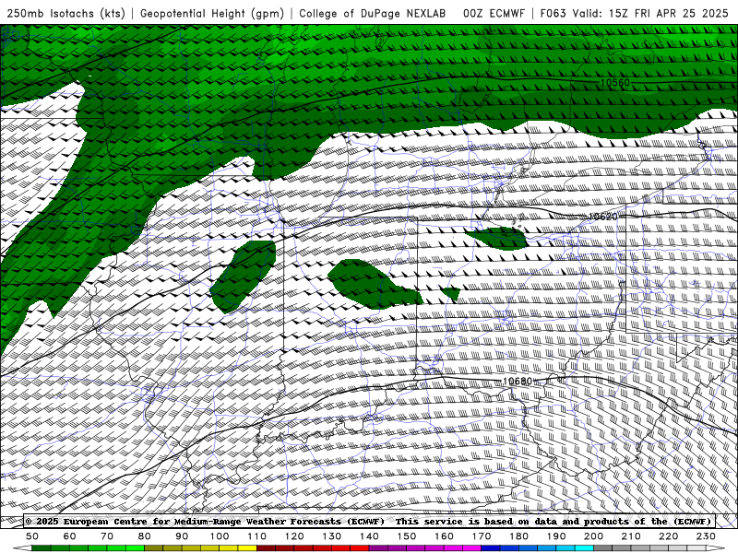The width and height of the screenshot is (738, 553).
Task: Pick the yellow swatch left of 110
Action: coord(247,548)
